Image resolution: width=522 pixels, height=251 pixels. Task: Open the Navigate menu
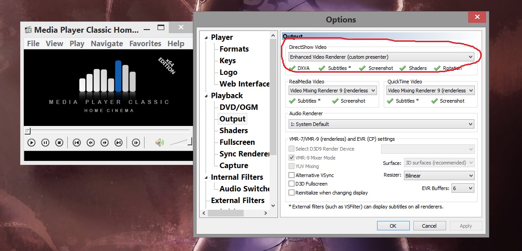click(x=107, y=43)
